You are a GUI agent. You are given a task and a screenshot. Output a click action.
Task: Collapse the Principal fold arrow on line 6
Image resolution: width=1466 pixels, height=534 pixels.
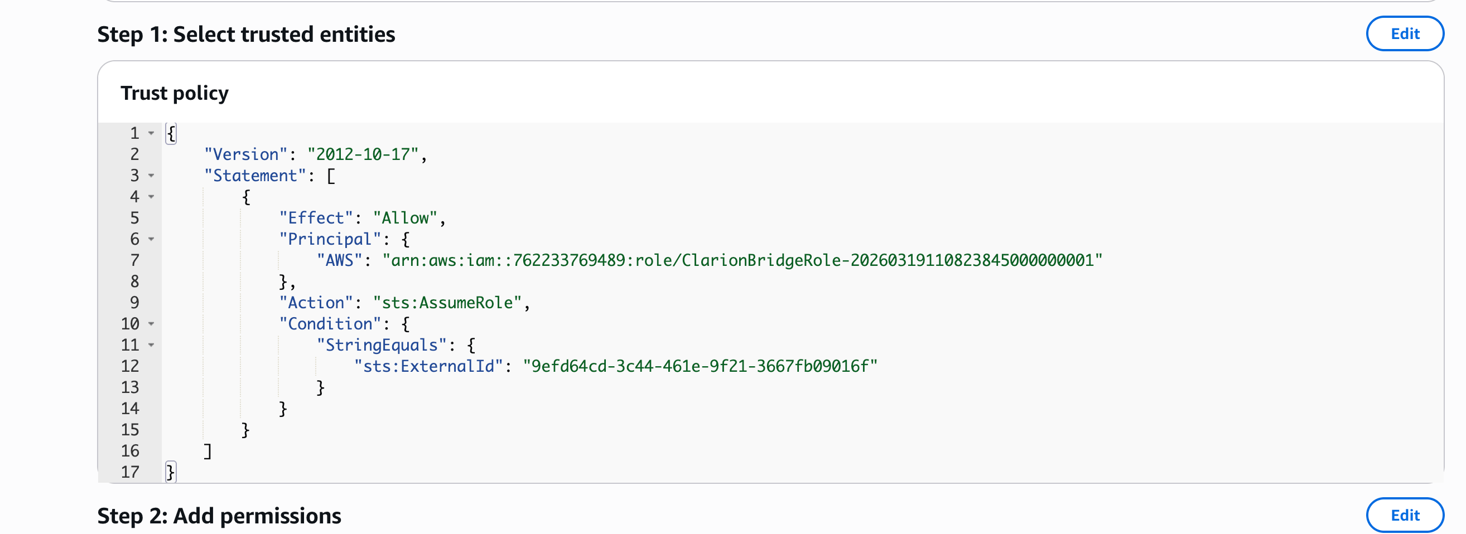click(151, 239)
